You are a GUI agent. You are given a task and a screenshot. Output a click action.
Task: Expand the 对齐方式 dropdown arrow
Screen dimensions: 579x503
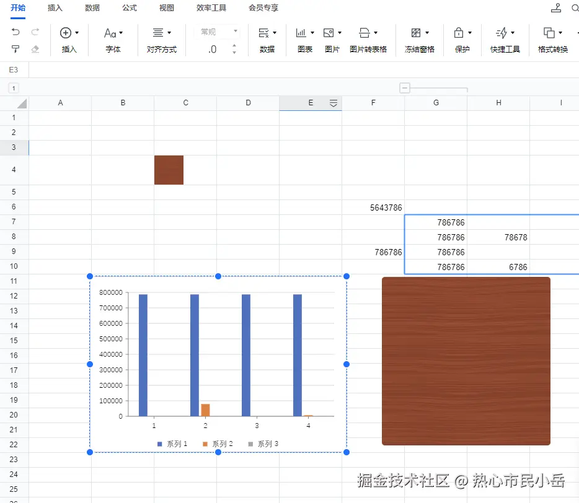[x=169, y=33]
